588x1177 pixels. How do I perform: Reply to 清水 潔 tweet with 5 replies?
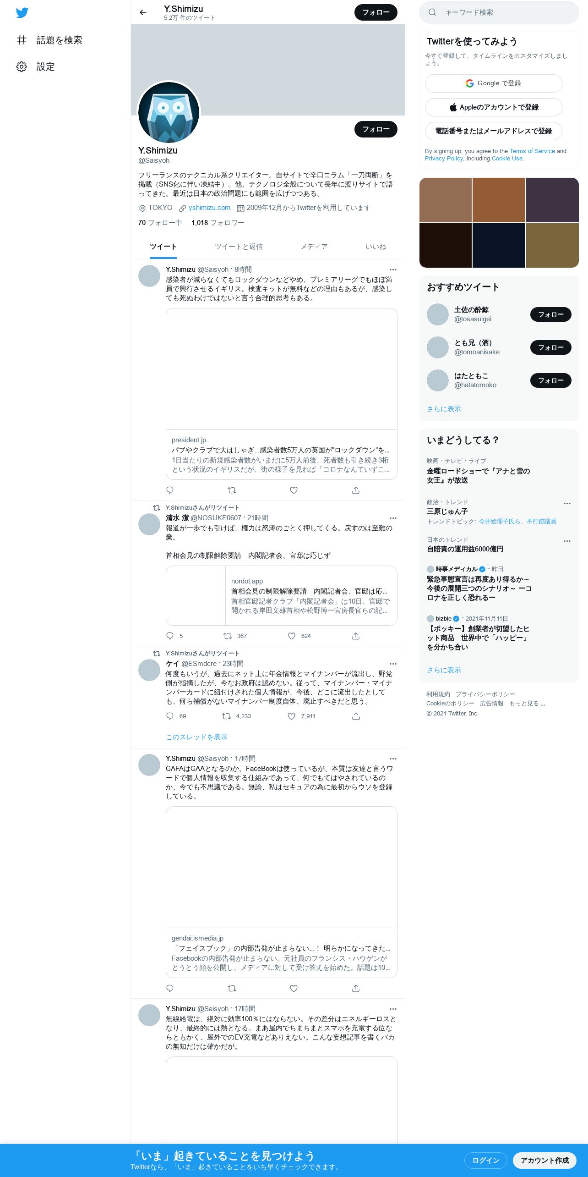[x=170, y=636]
